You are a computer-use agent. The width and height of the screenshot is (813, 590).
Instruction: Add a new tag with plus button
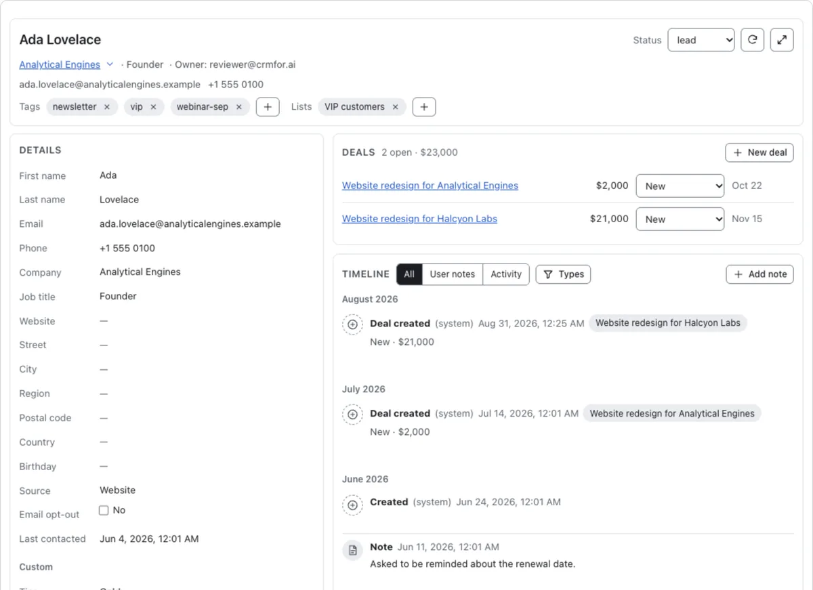pyautogui.click(x=268, y=107)
